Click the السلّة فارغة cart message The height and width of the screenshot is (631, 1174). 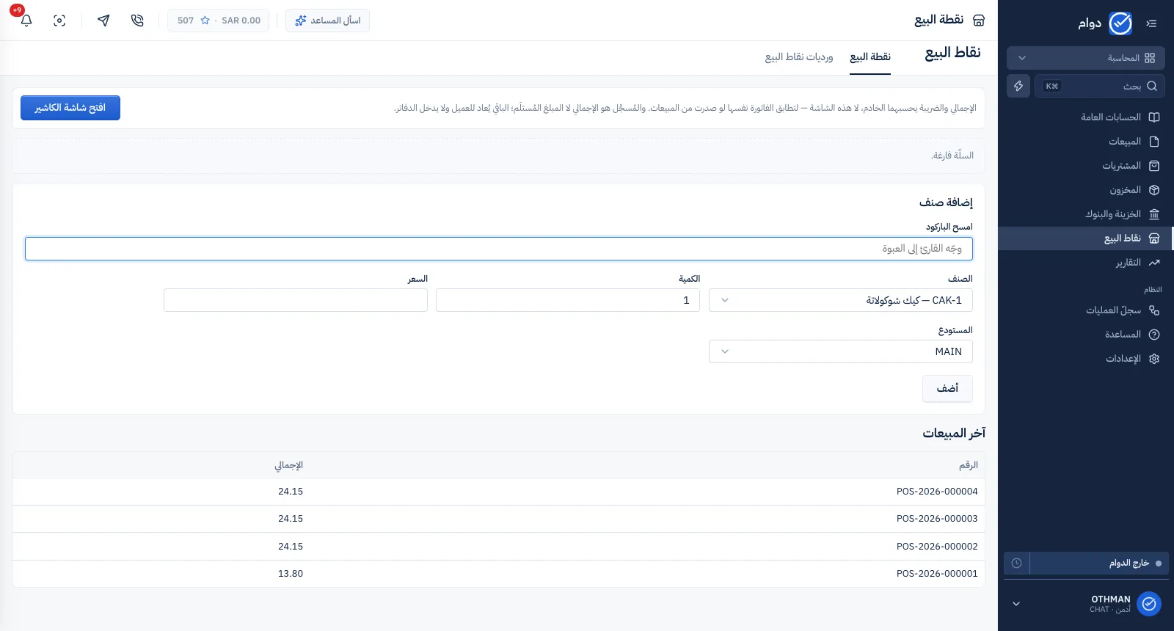(952, 156)
